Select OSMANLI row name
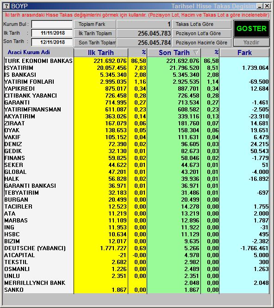The height and width of the screenshot is (308, 274). tap(17, 269)
